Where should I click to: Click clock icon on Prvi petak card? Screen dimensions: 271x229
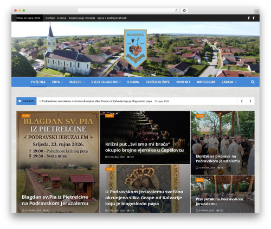[x=197, y=211]
